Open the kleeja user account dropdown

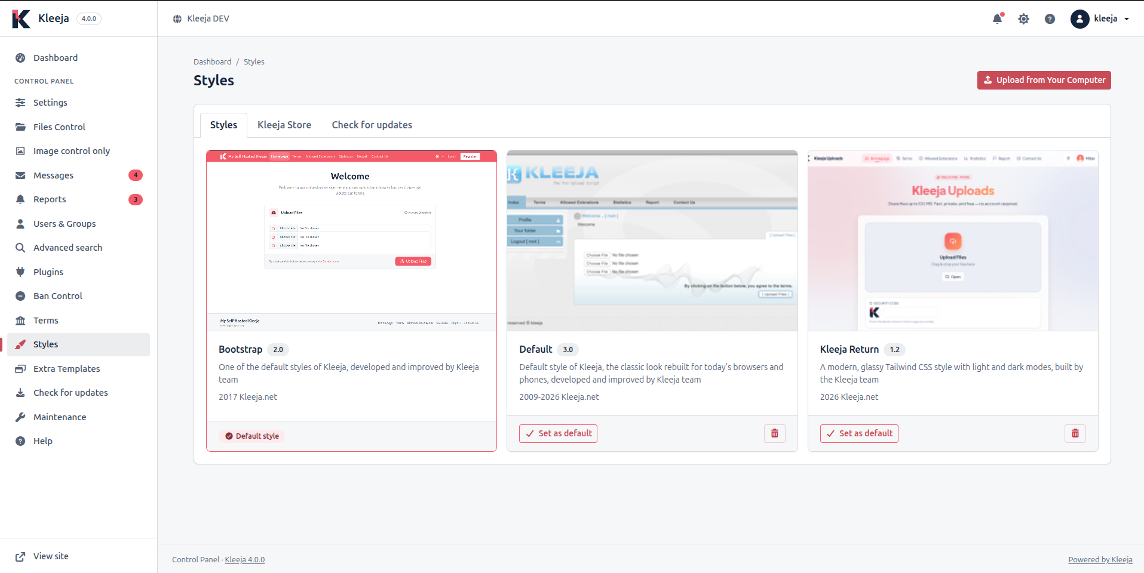(x=1100, y=19)
